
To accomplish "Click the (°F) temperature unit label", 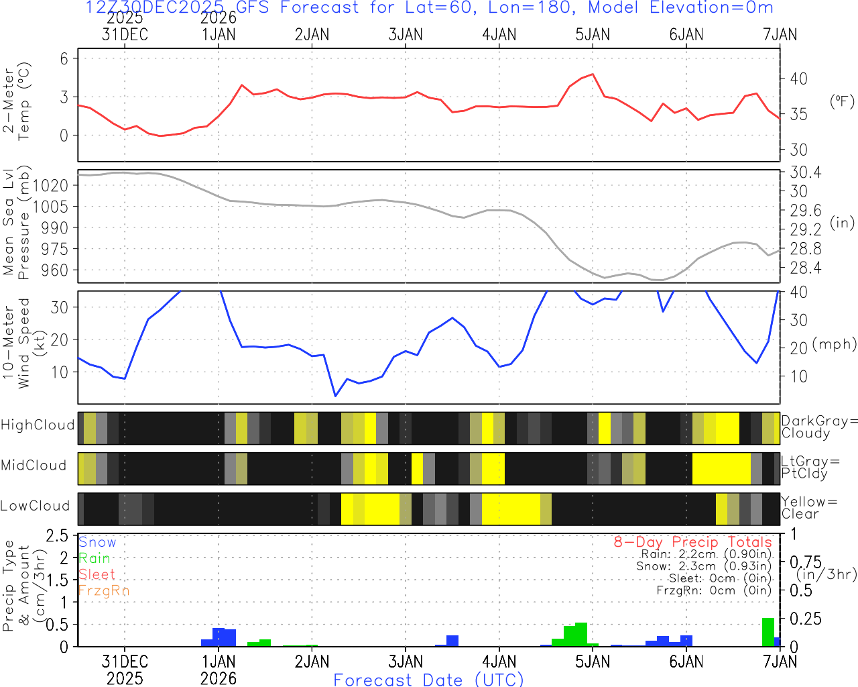I will [x=843, y=101].
